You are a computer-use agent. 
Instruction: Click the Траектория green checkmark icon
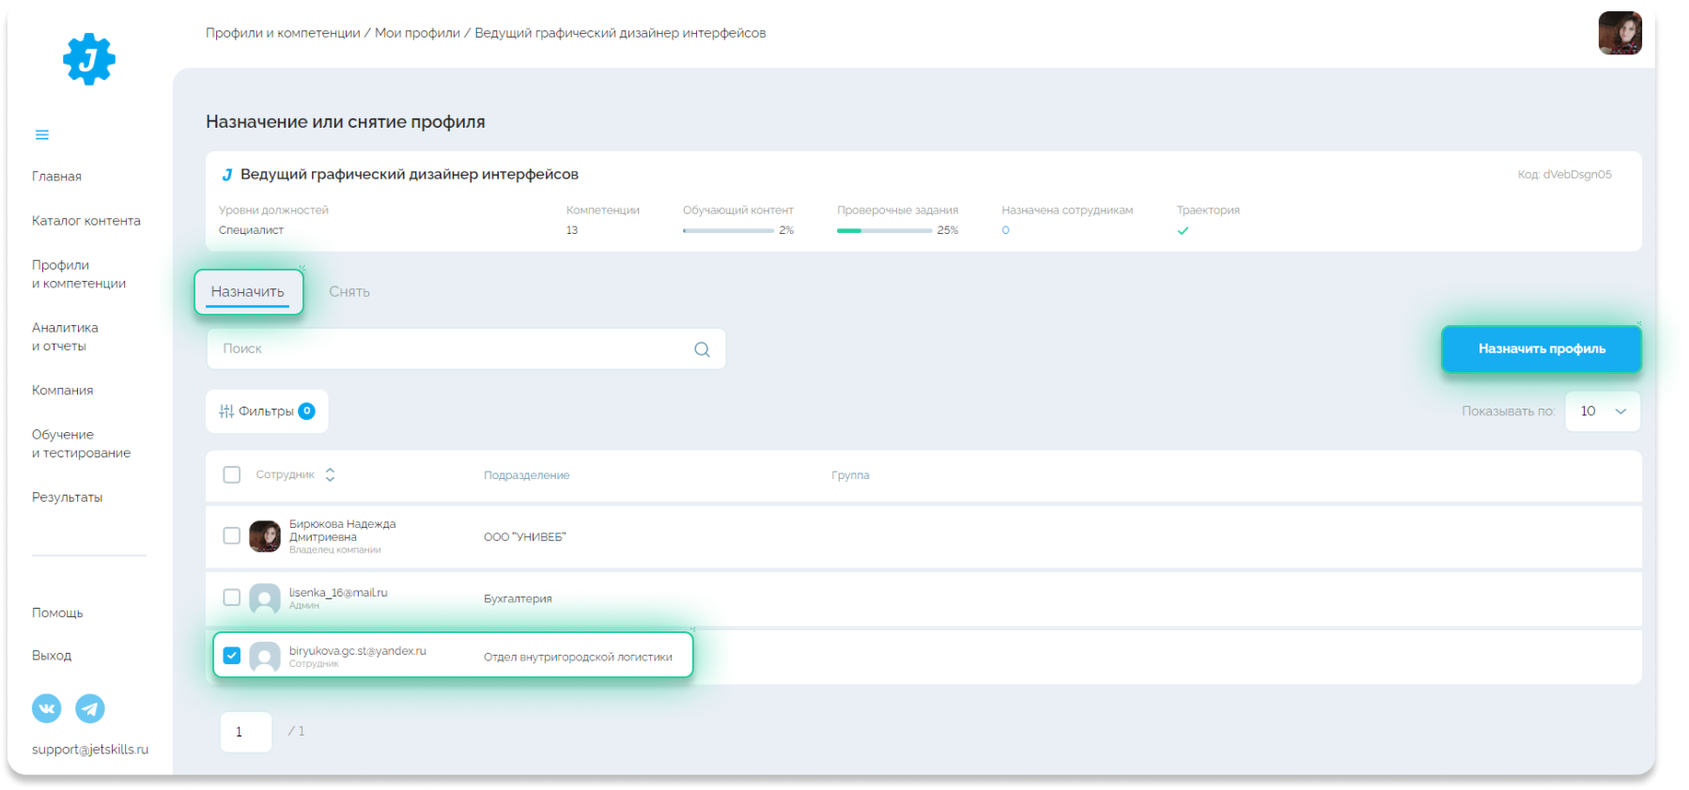tap(1183, 231)
